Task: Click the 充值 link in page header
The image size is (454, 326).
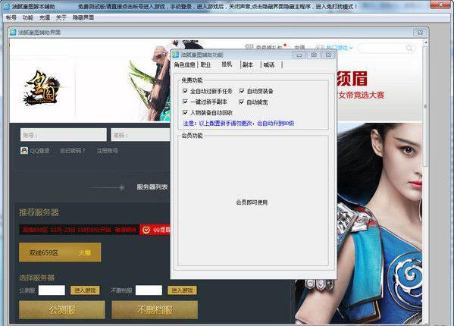Action: (299, 48)
